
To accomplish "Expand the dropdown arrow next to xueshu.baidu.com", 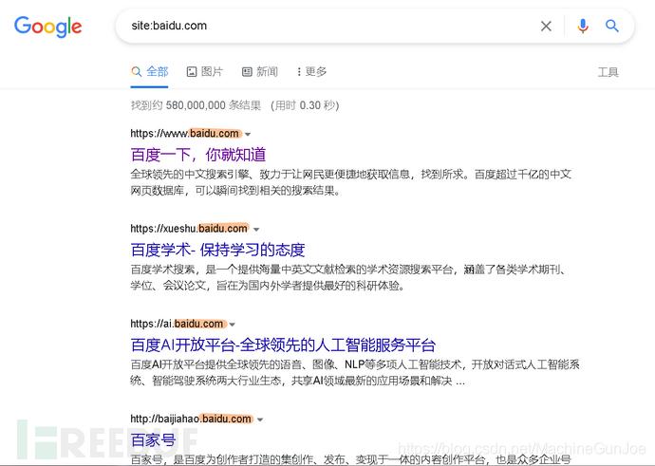I will [x=256, y=230].
